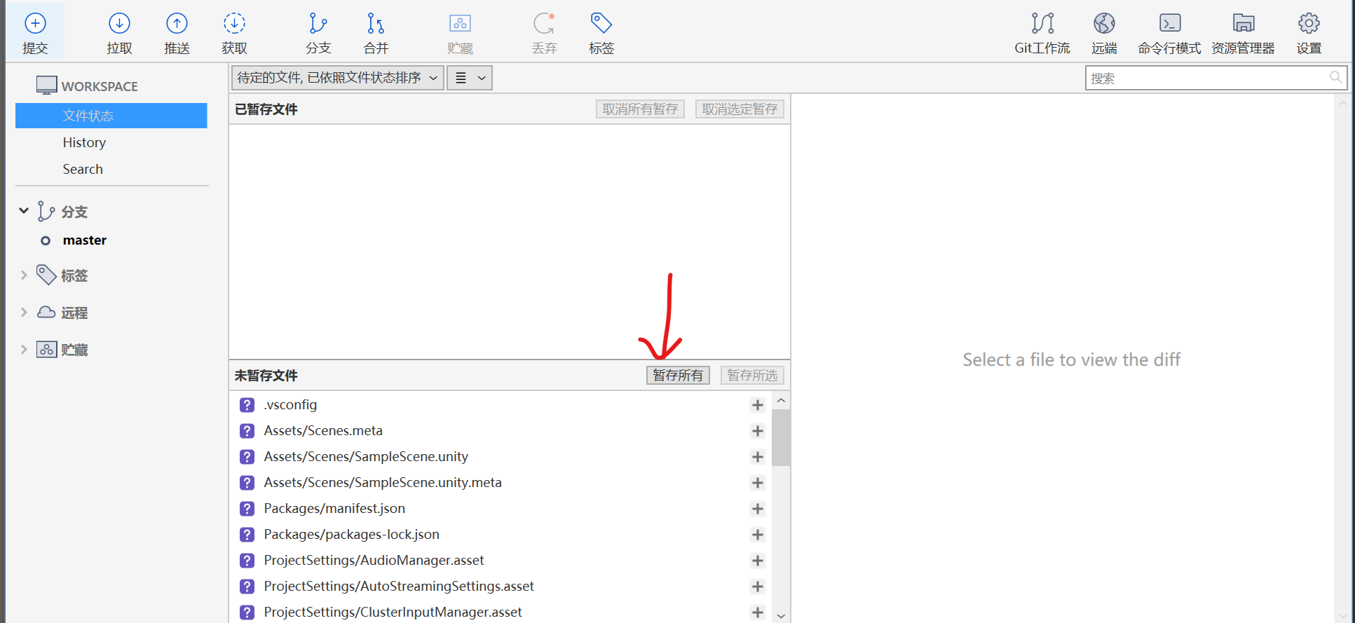Stage Assets/Scenes.meta with its plus icon
Screen dimensions: 1355x623
tap(757, 431)
